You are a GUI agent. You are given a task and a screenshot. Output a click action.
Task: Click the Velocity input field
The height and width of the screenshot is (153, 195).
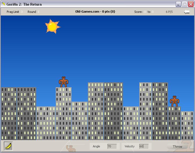144,146
